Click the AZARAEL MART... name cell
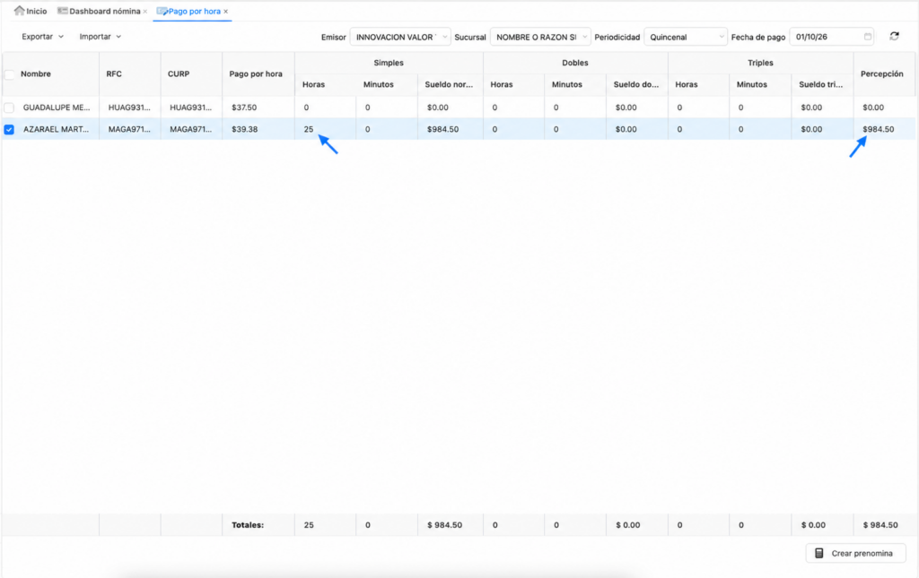Image resolution: width=919 pixels, height=578 pixels. [57, 129]
